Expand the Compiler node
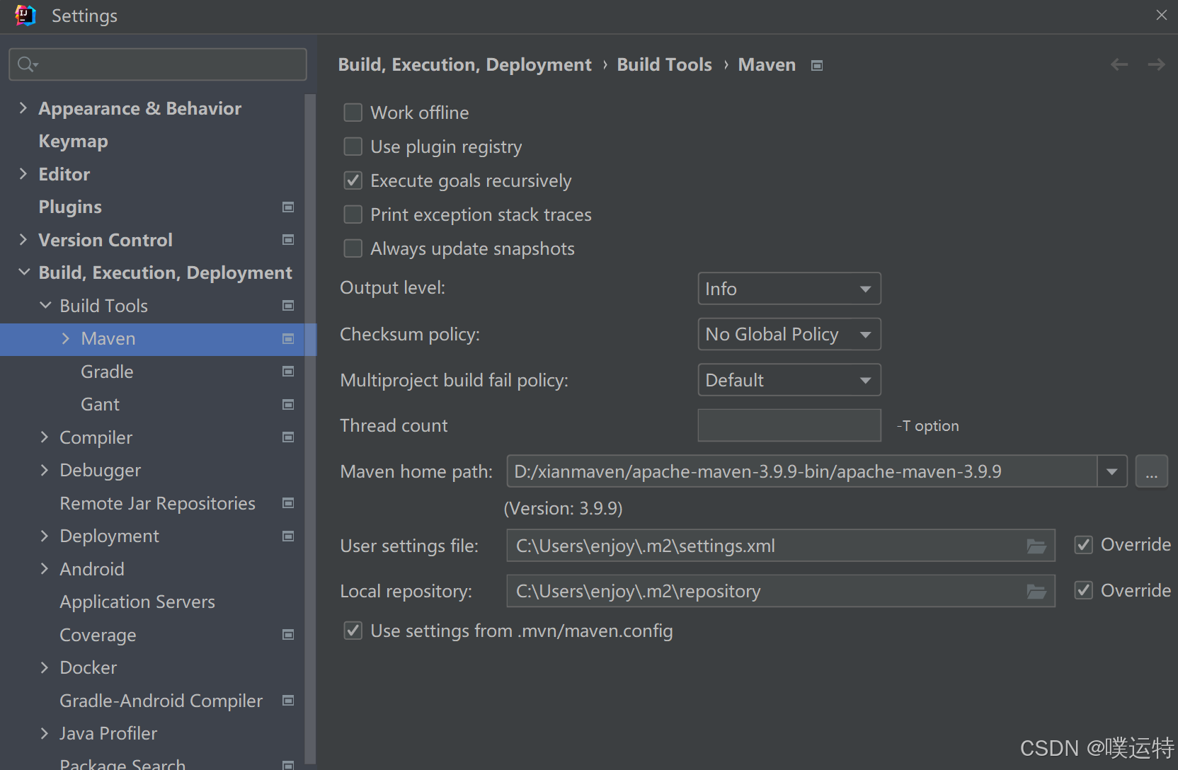The width and height of the screenshot is (1178, 770). pyautogui.click(x=45, y=437)
